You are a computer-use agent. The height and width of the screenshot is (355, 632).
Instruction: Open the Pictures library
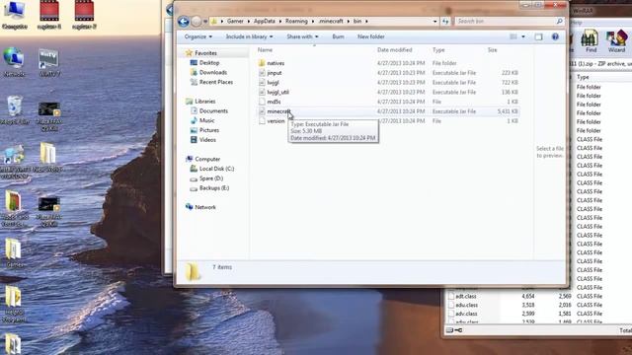[x=209, y=130]
